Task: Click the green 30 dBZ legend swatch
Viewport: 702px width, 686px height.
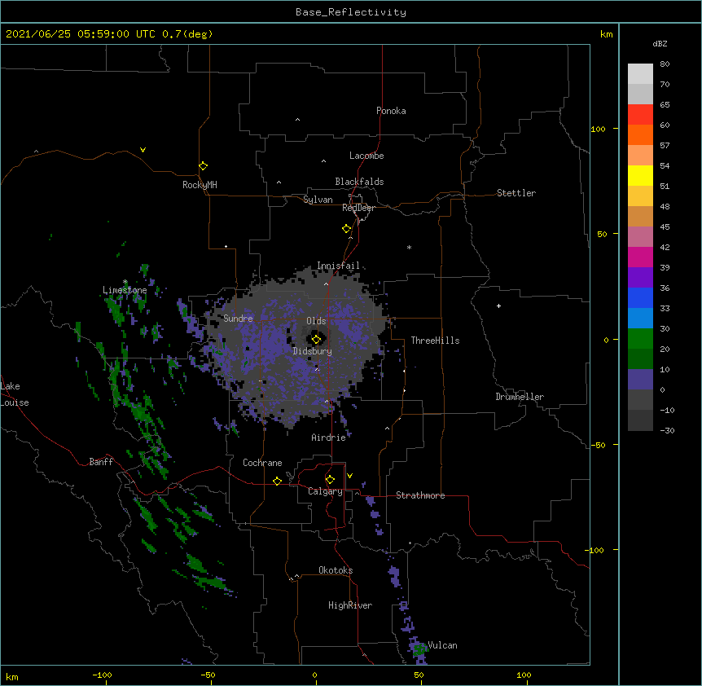Action: (x=640, y=339)
